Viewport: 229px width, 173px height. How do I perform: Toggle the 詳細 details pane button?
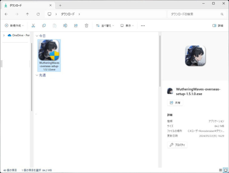(218, 26)
